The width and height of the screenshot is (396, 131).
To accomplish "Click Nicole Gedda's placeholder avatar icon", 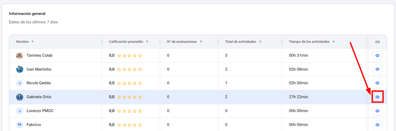I will pos(20,83).
